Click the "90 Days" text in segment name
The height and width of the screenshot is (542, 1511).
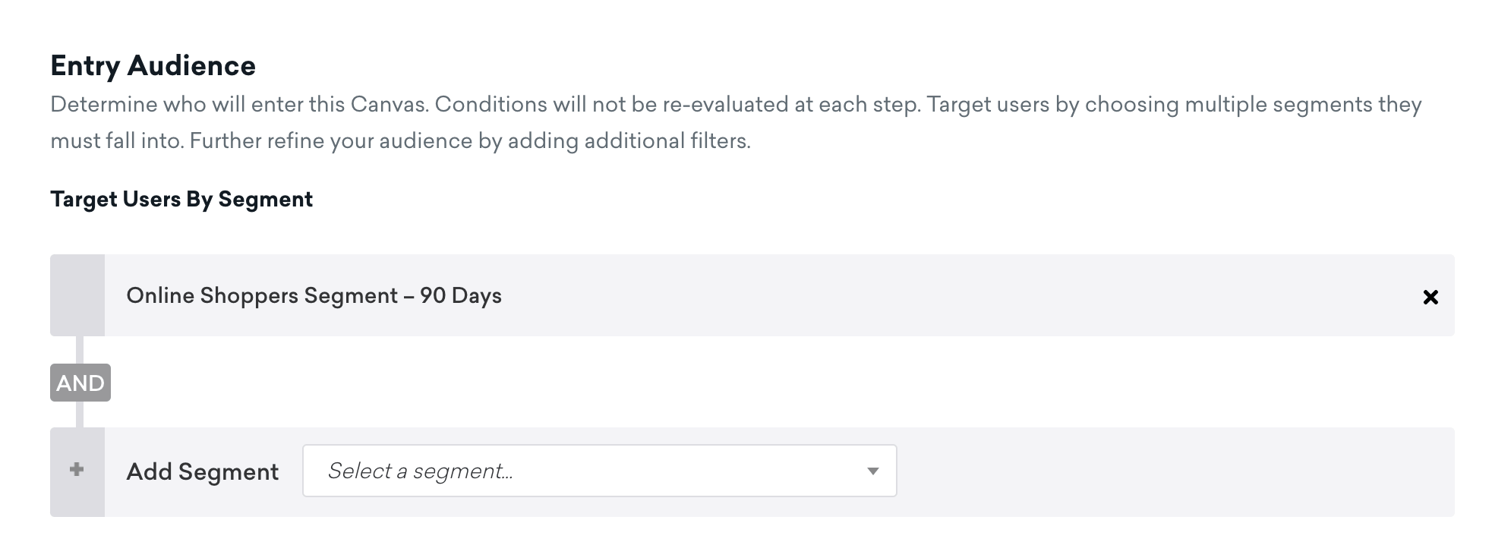tap(460, 295)
